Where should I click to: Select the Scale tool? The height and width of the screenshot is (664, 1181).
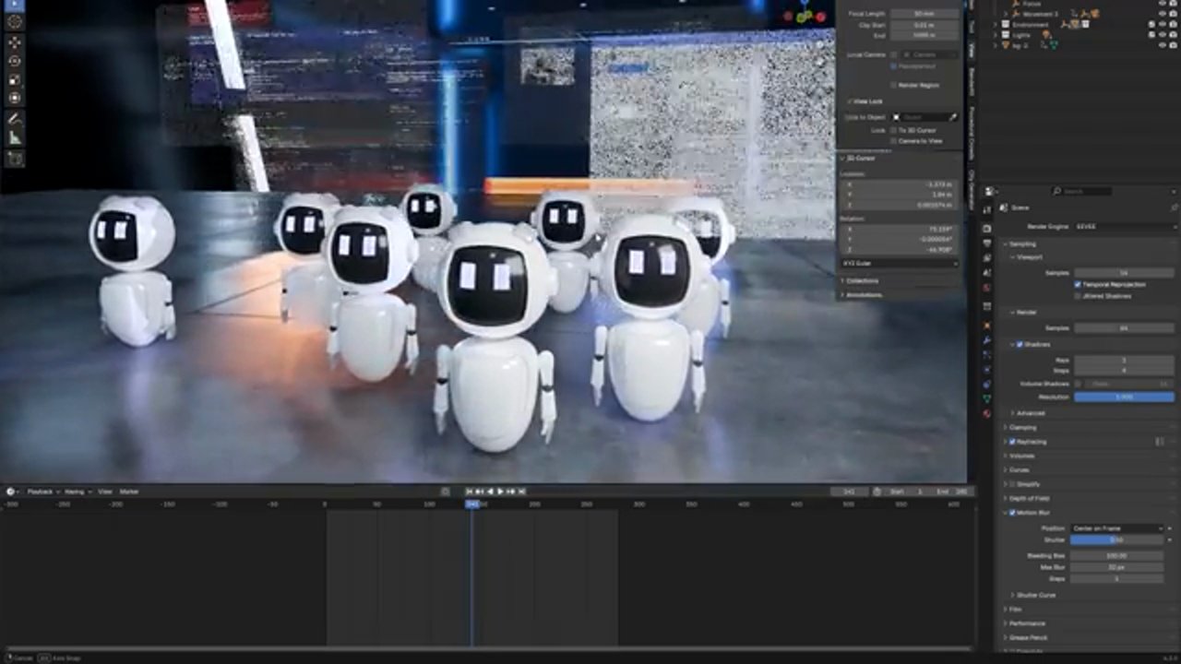[15, 79]
